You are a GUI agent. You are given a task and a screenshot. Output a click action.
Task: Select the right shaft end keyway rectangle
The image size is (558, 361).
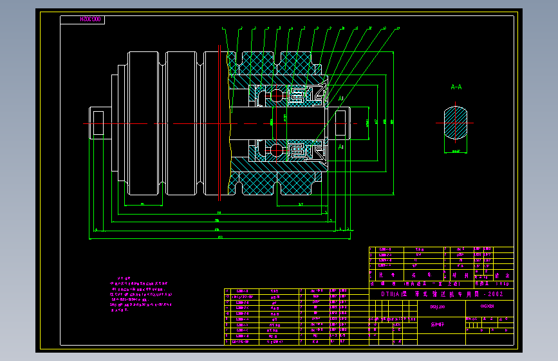(x=340, y=123)
